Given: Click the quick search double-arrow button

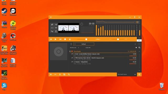Looking at the screenshot, I should (x=135, y=74).
